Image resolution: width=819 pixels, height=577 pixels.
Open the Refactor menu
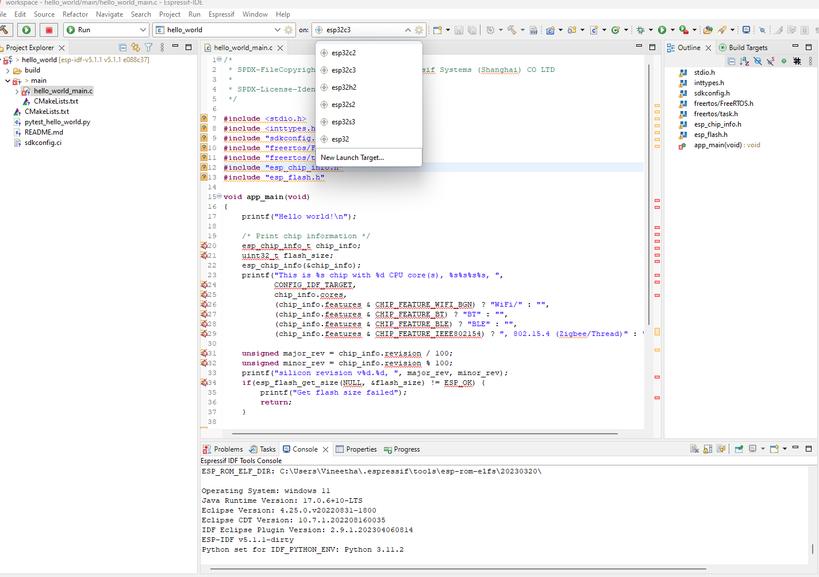[75, 14]
